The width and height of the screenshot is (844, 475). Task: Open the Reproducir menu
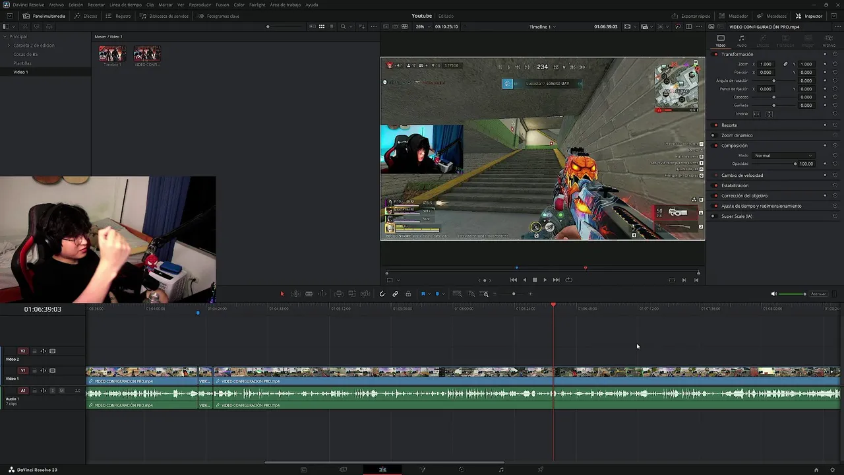click(200, 5)
